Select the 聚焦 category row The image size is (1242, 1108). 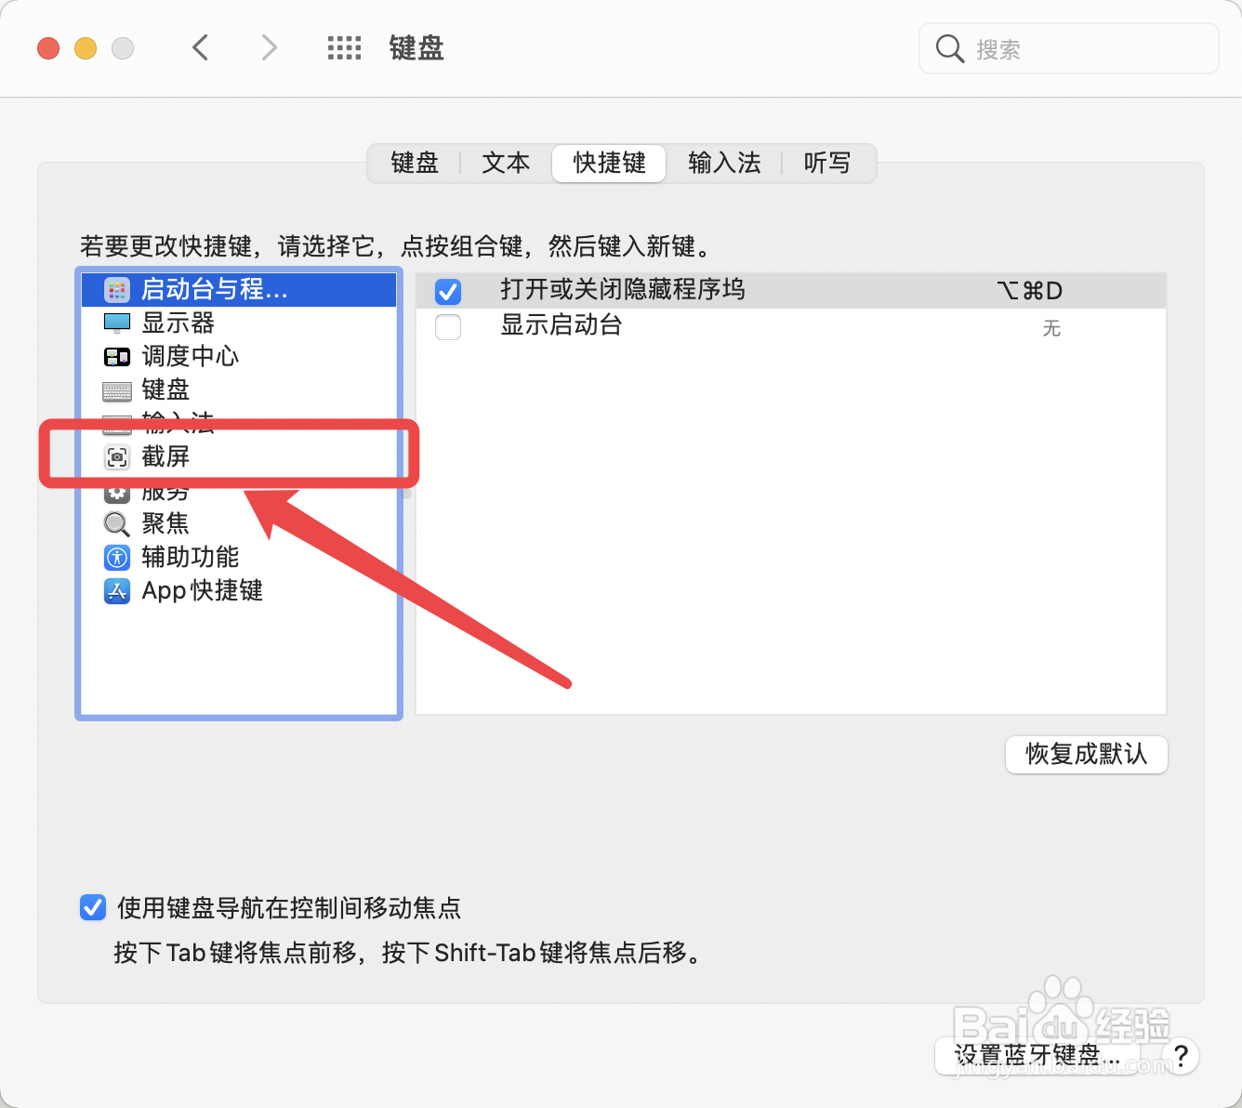tap(239, 524)
